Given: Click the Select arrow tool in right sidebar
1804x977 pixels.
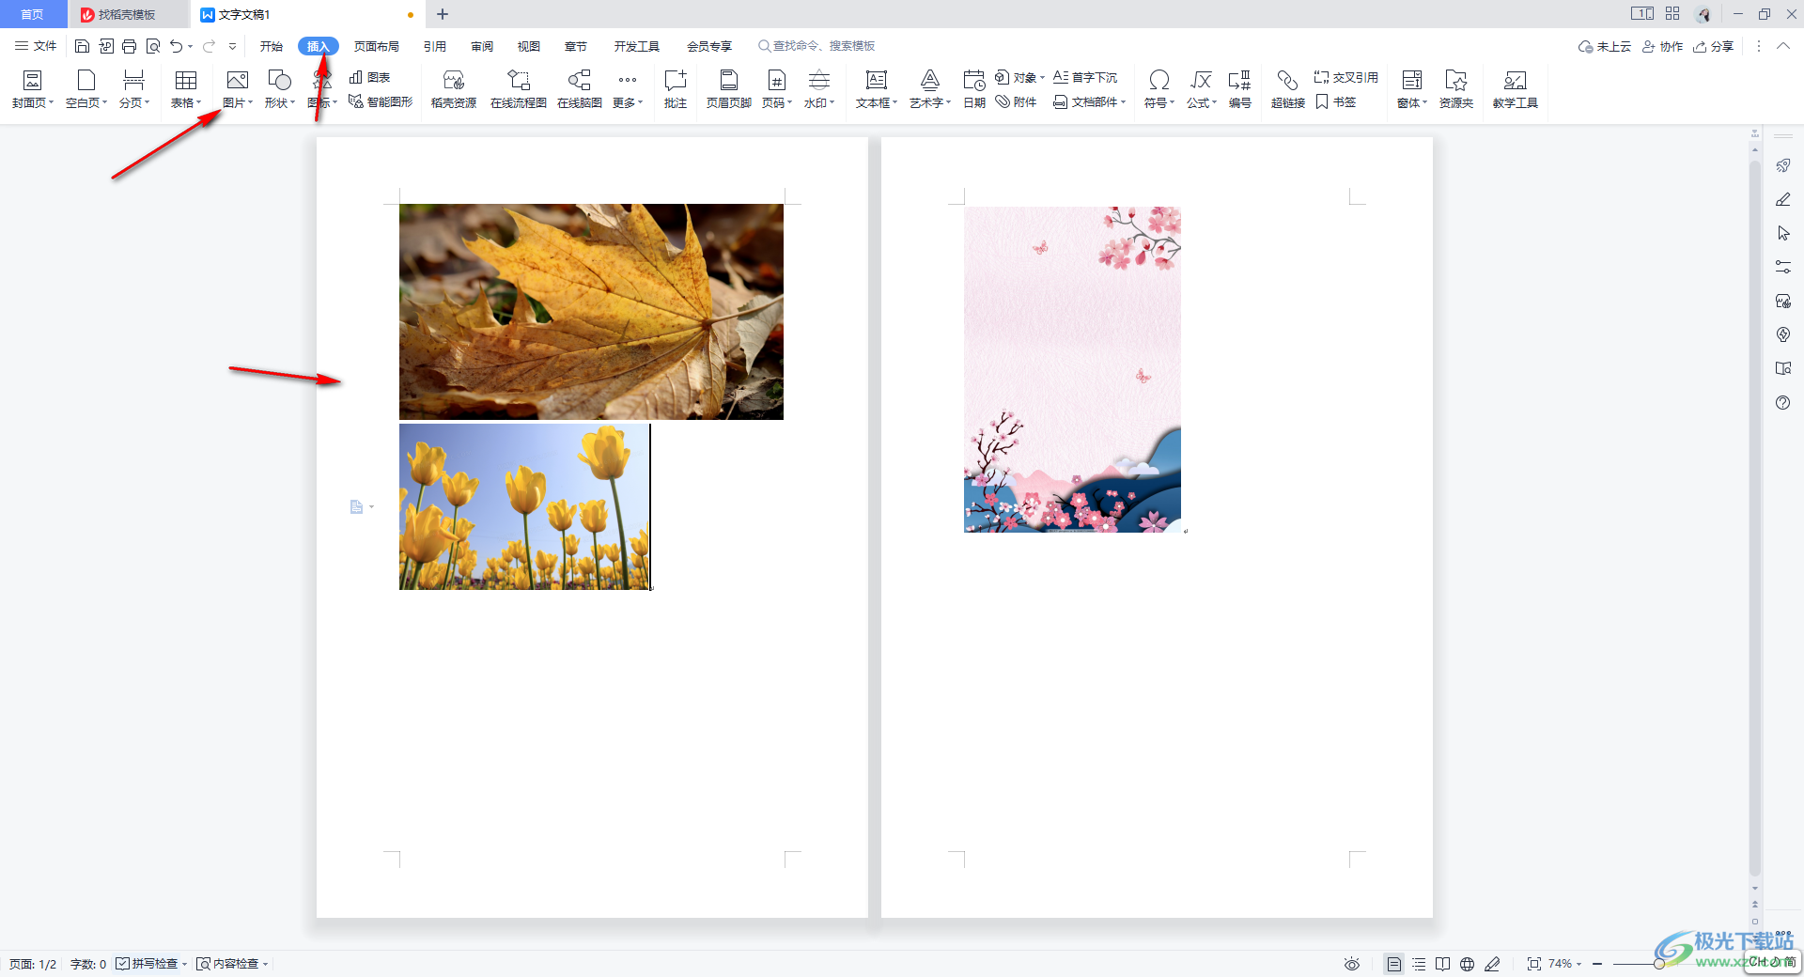Looking at the screenshot, I should (x=1783, y=233).
